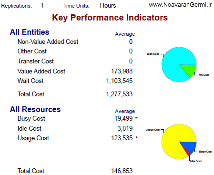This screenshot has width=214, height=175.
Task: Click the Busy Cost row label
Action: pos(31,119)
